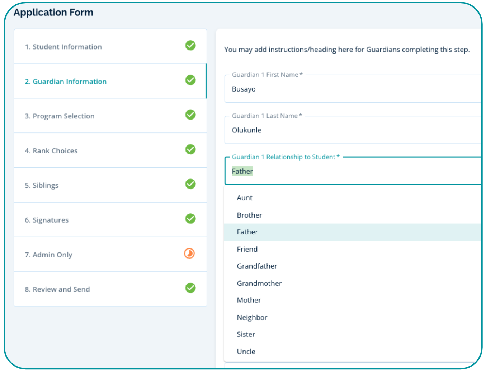Click the green checkmark beside Guardian Information
486x372 pixels.
(190, 80)
